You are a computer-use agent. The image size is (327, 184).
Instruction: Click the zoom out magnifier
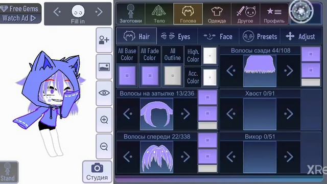pos(104,146)
